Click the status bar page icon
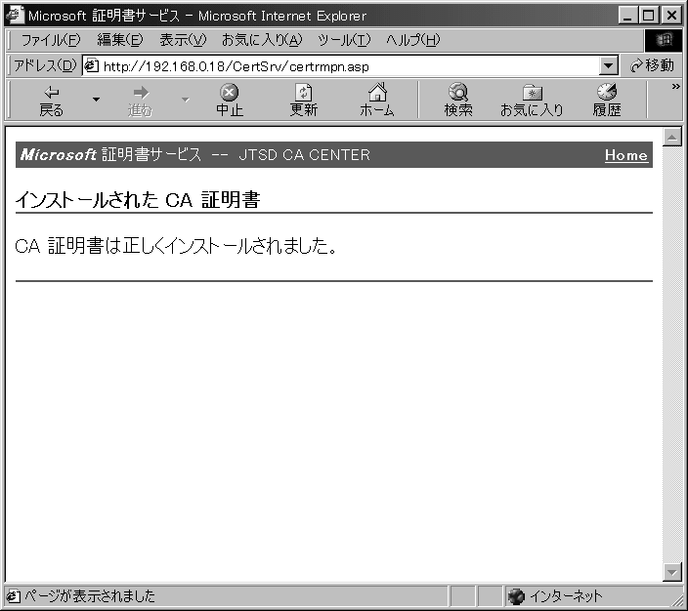 click(13, 596)
